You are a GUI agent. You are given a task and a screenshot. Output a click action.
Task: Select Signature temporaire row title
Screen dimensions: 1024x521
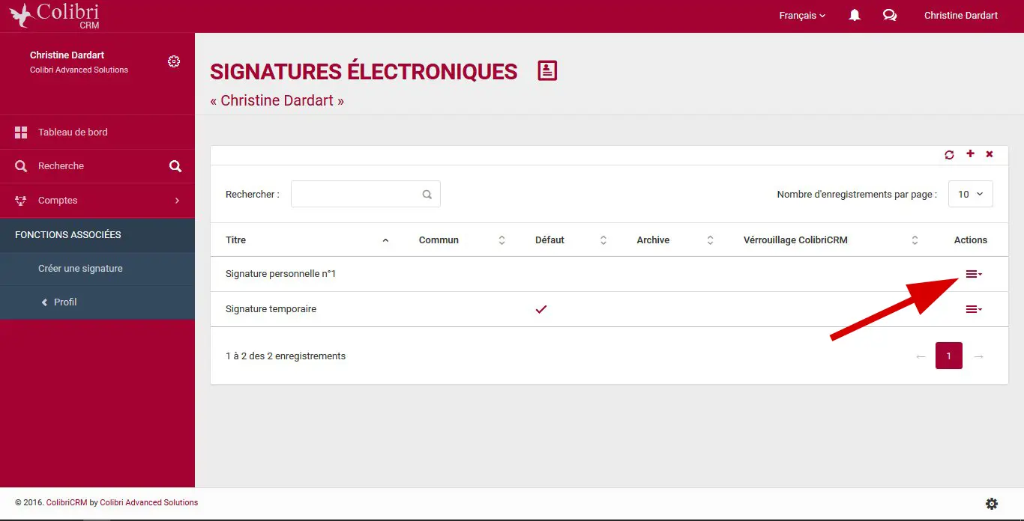[271, 309]
